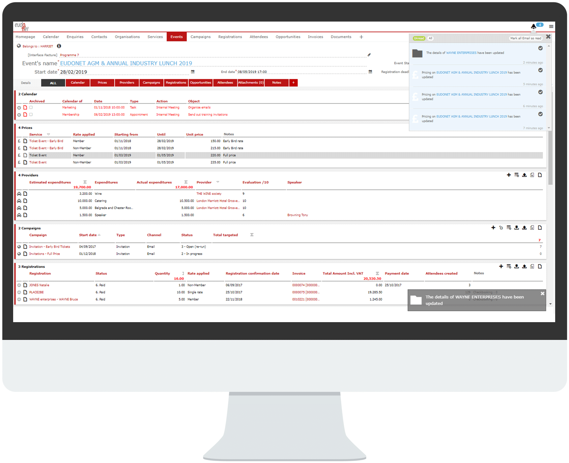Mark the 6 minutes ago pricing notification read
Viewport: 569px width, 463px height.
(x=540, y=92)
